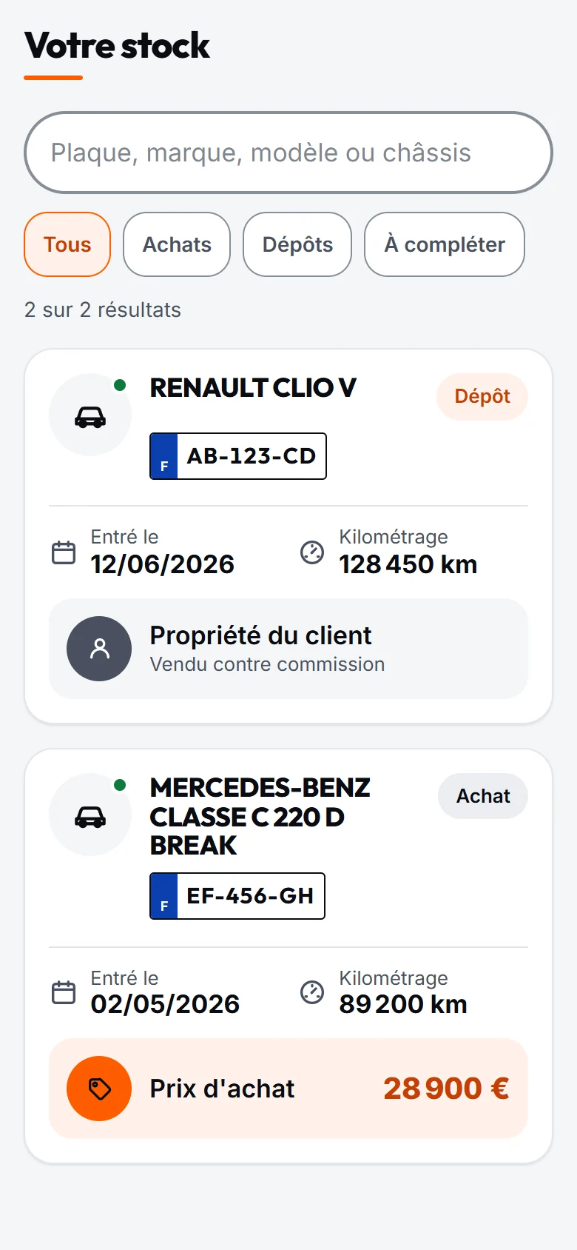Click the EF-456-GH license plate
This screenshot has height=1250, width=577.
[237, 896]
